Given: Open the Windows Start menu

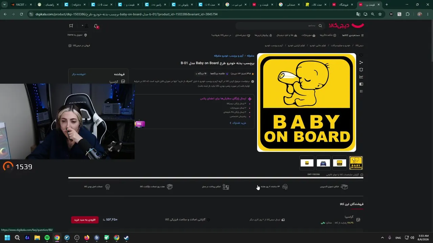Looking at the screenshot, I should (x=7, y=238).
